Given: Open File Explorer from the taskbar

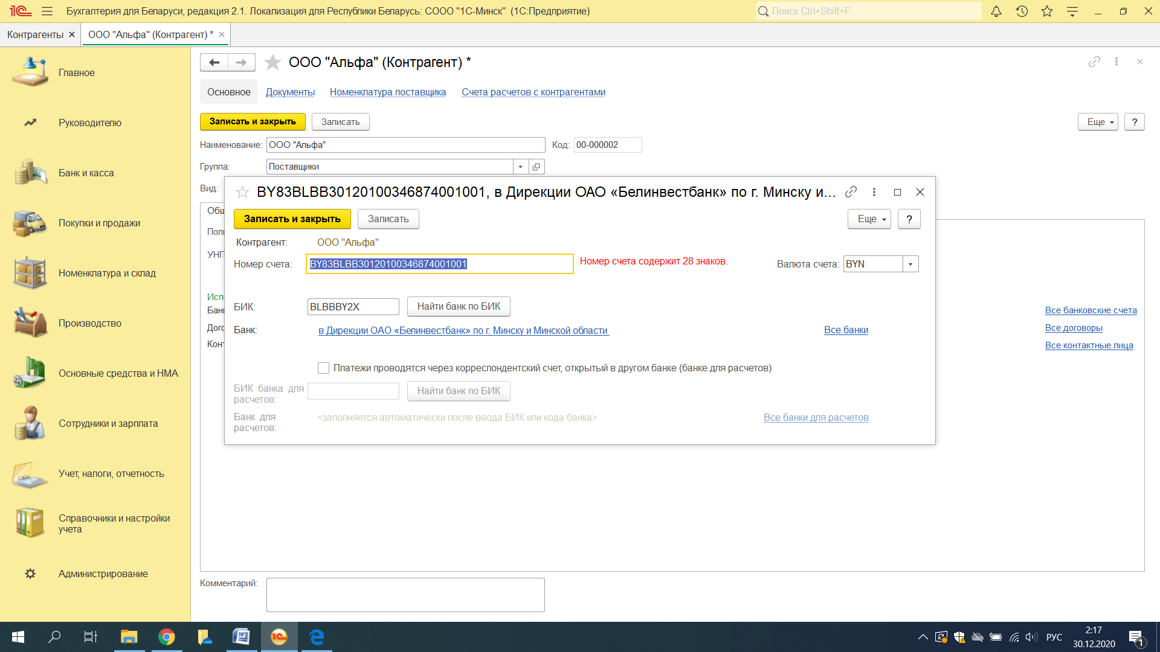Looking at the screenshot, I should click(x=129, y=637).
